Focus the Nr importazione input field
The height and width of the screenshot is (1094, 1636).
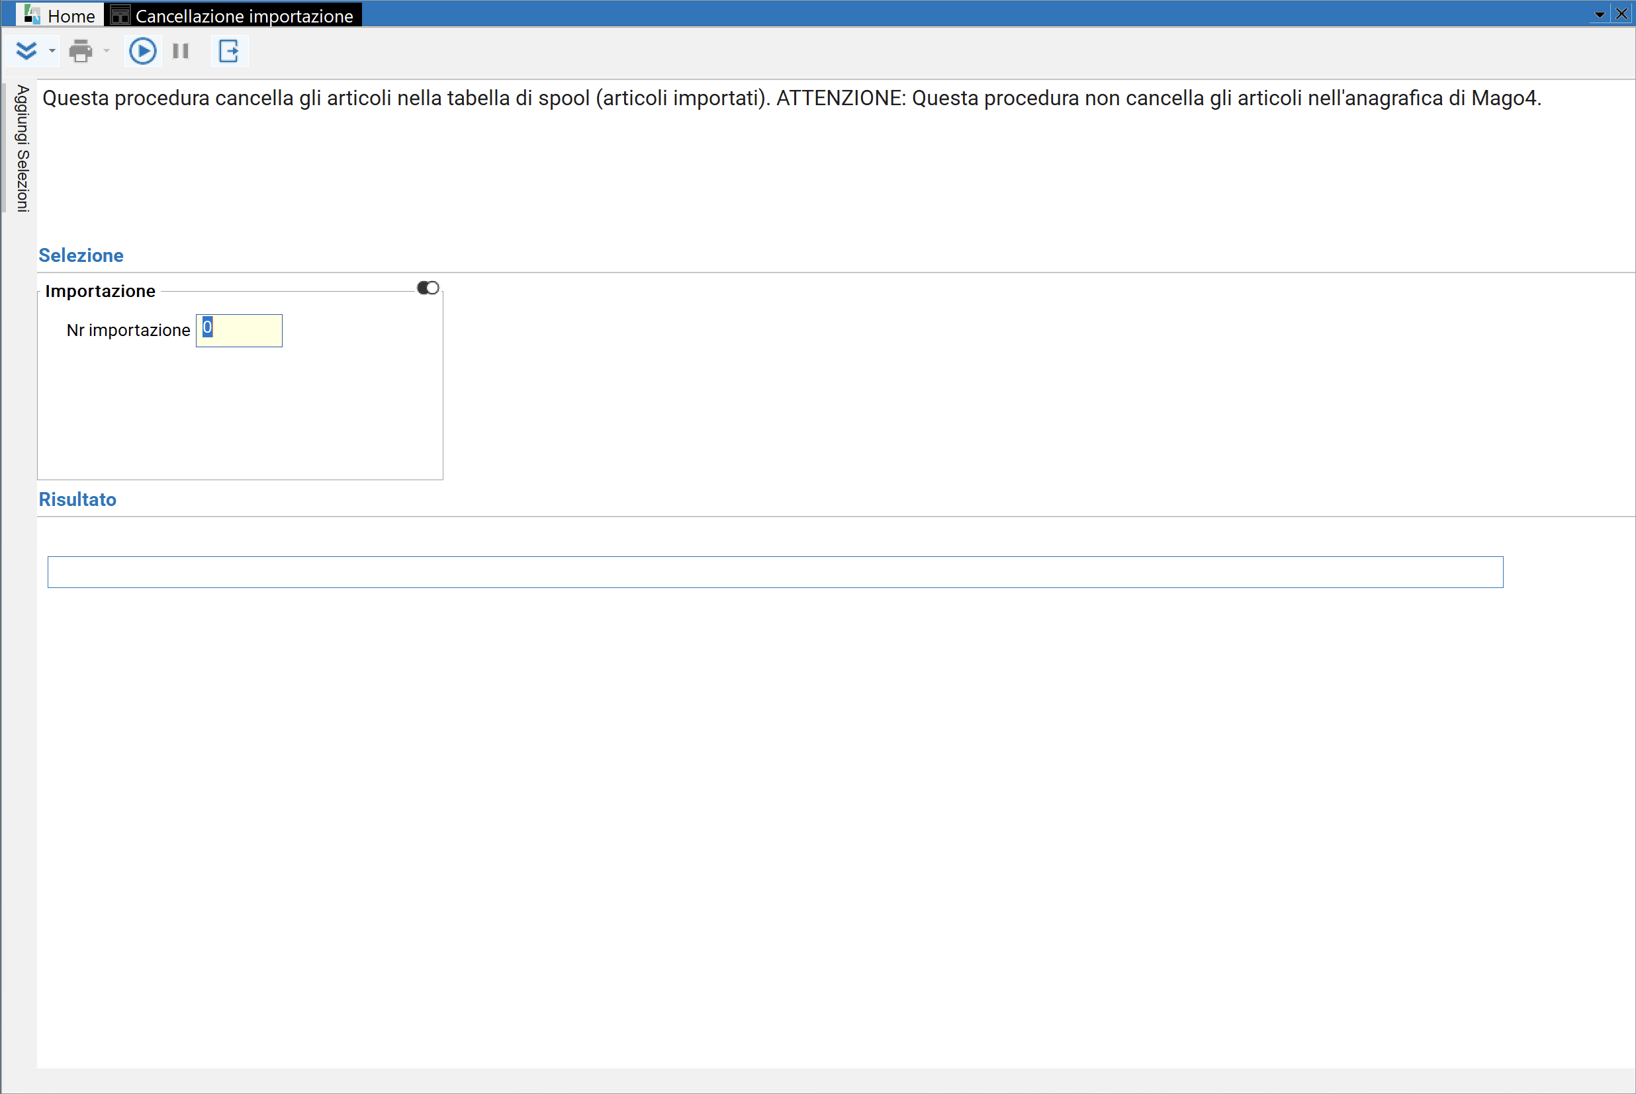(x=240, y=330)
